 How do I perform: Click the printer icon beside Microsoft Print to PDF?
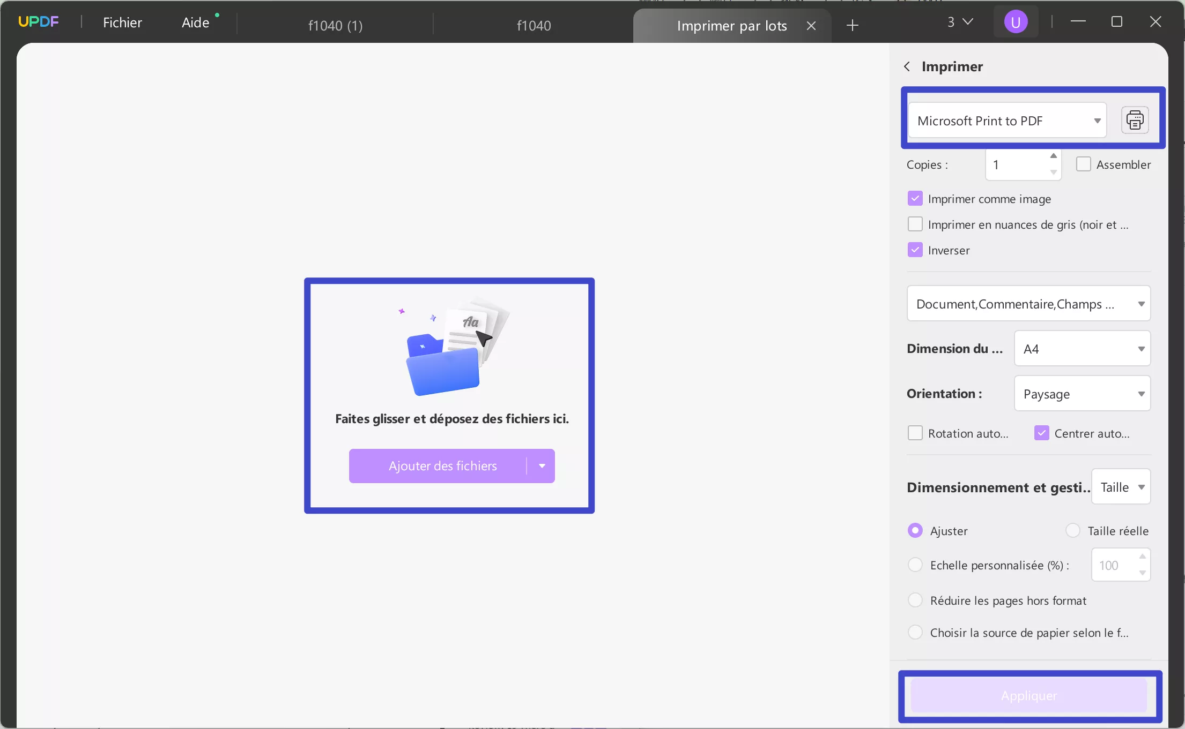click(x=1135, y=119)
